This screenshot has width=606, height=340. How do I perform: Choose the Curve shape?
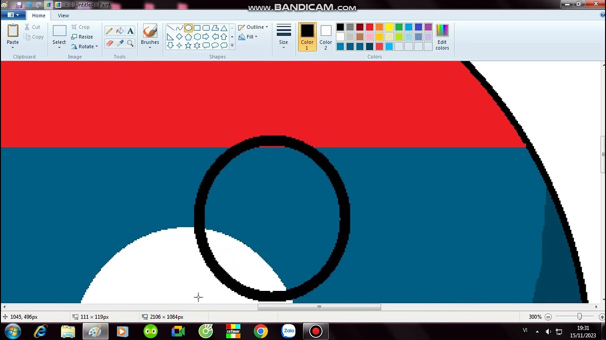(179, 28)
